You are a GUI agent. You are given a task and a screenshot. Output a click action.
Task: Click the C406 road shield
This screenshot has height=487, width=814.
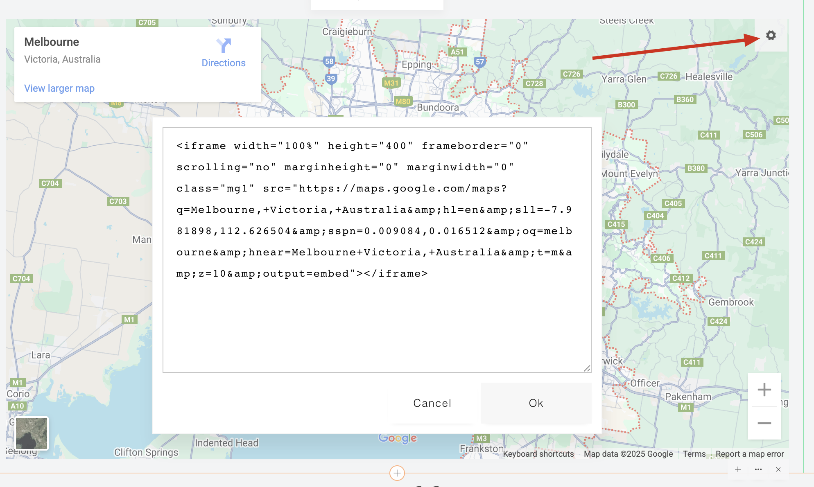(x=662, y=258)
